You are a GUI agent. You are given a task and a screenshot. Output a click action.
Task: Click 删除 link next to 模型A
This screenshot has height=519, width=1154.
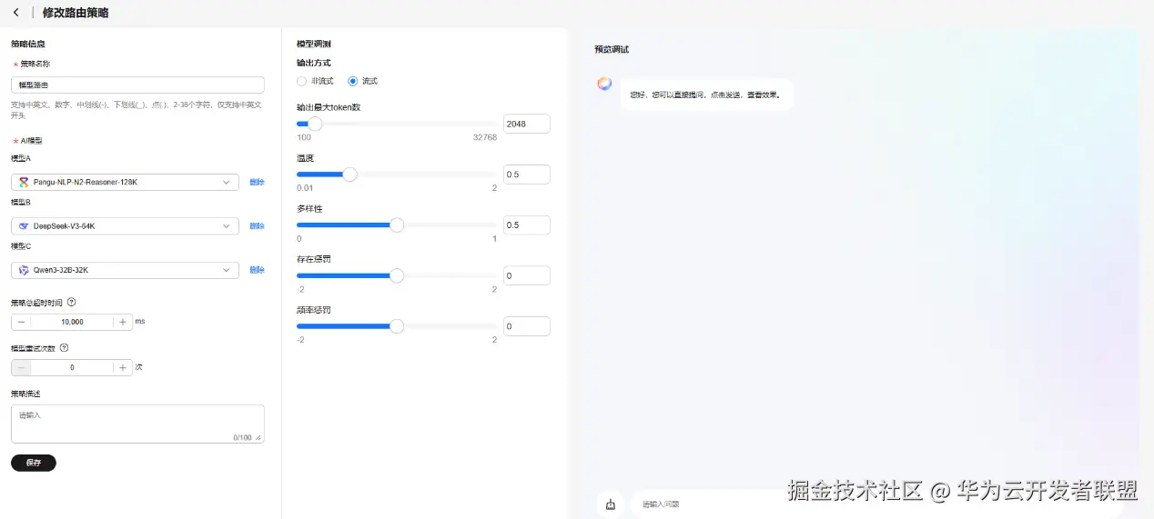(x=257, y=182)
